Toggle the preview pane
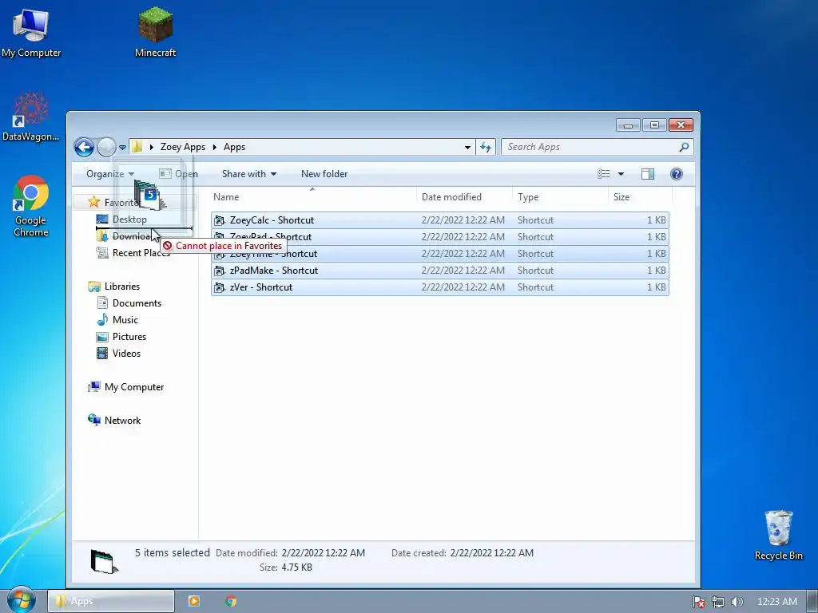818x613 pixels. point(648,174)
